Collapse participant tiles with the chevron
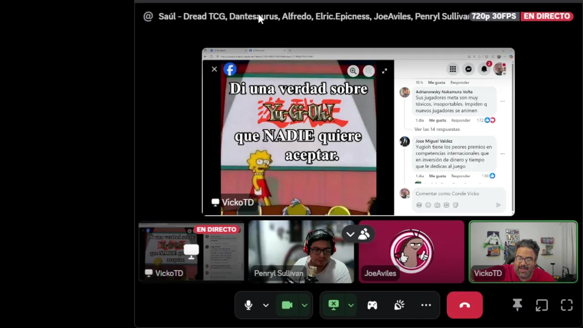Image resolution: width=583 pixels, height=328 pixels. [x=350, y=235]
